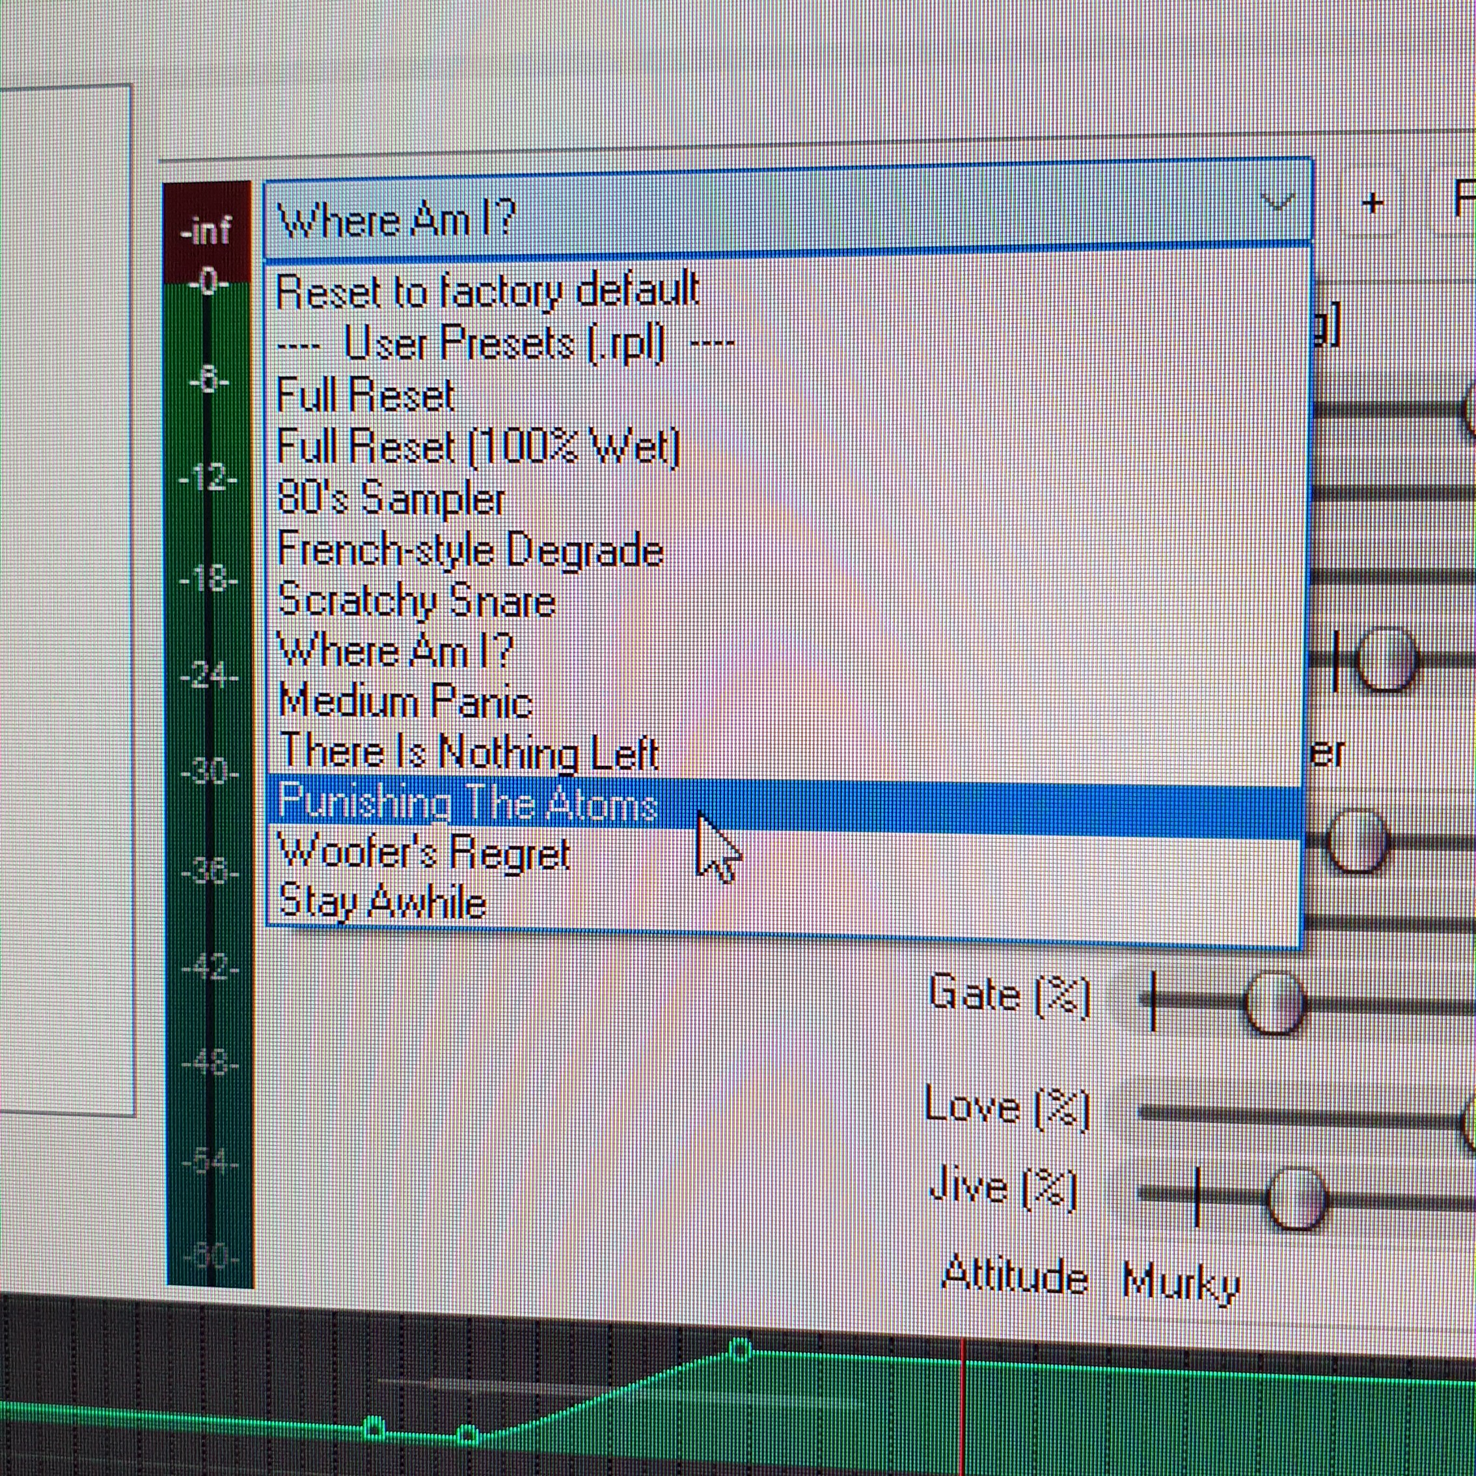1476x1476 pixels.
Task: Choose the Scratchy Snare preset
Action: 417,601
